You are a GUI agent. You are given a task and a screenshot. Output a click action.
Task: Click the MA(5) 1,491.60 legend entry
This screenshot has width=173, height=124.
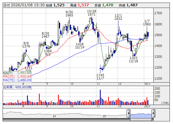pyautogui.click(x=17, y=73)
